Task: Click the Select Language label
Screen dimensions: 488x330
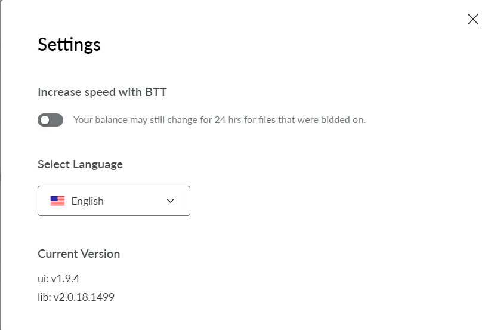Action: (81, 164)
